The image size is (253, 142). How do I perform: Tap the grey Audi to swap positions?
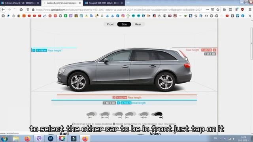click(x=124, y=70)
